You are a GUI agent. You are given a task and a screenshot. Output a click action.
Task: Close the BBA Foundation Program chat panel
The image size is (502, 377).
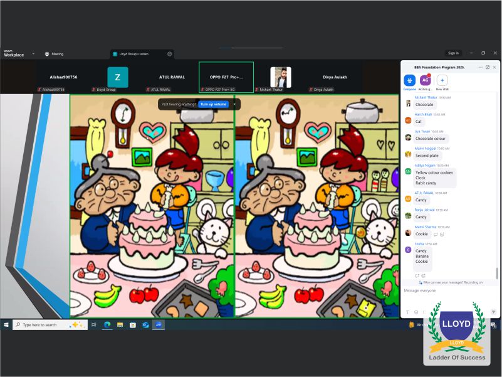pyautogui.click(x=494, y=67)
